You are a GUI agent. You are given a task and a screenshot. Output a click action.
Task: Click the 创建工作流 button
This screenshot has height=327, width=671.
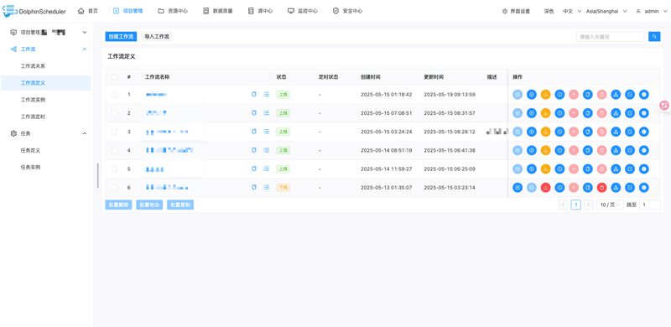pos(121,37)
